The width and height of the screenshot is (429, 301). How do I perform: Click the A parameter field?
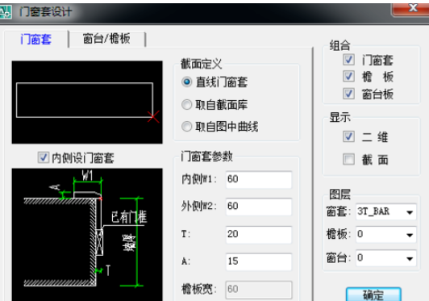pyautogui.click(x=259, y=261)
